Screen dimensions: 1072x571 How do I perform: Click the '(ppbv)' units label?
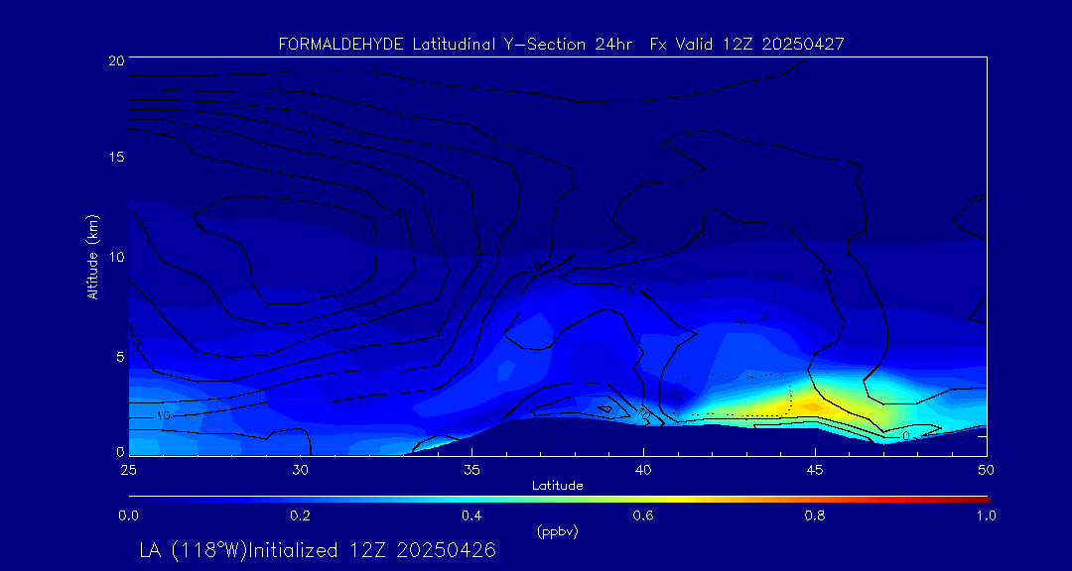coord(557,531)
